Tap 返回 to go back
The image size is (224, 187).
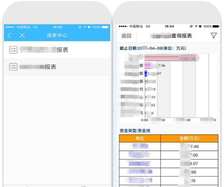pyautogui.click(x=126, y=36)
